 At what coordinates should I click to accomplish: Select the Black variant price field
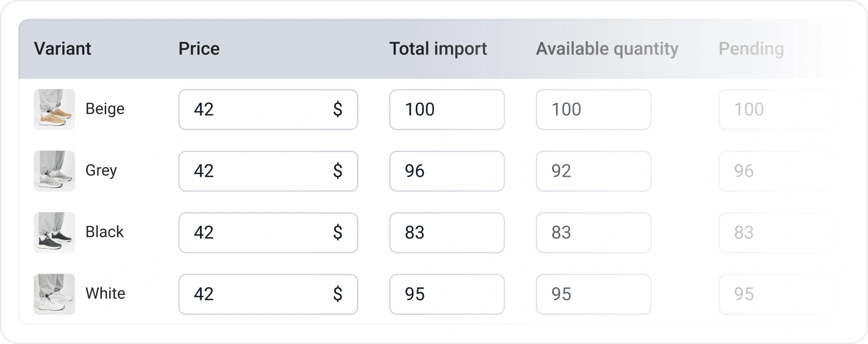pos(258,232)
